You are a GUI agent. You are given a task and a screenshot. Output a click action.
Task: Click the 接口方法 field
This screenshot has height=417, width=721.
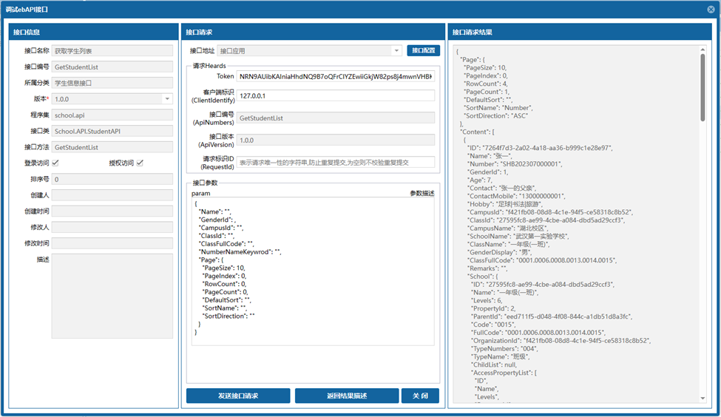(x=112, y=147)
